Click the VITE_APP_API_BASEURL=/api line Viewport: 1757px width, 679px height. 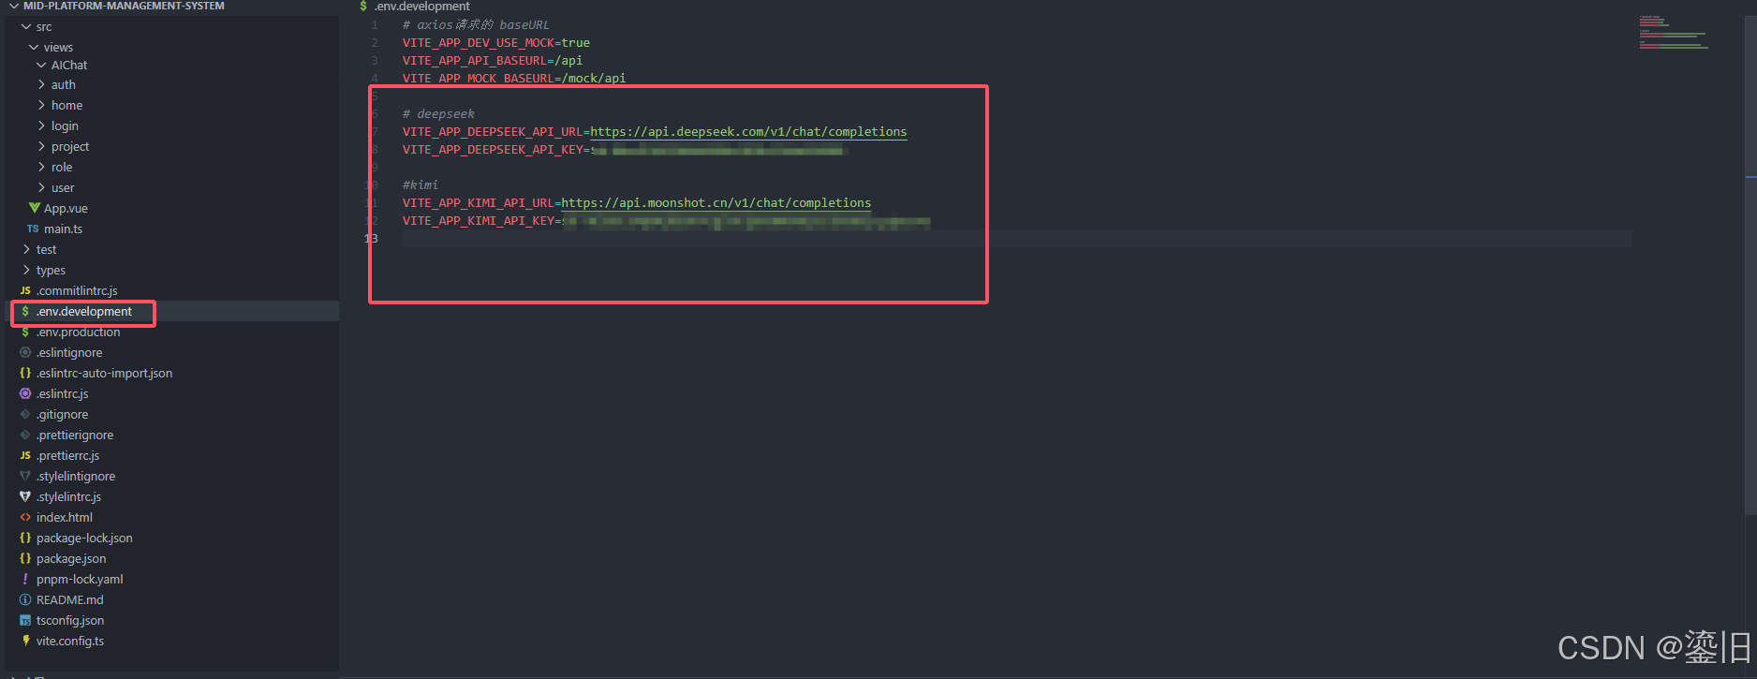493,61
